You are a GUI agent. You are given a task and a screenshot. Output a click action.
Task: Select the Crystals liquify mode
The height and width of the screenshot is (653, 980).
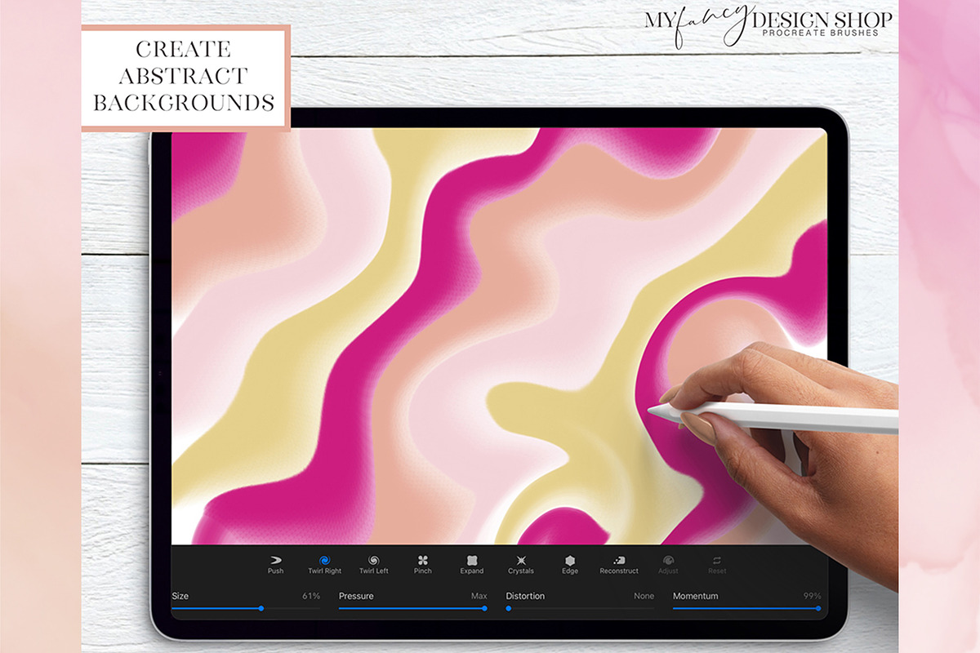(521, 565)
